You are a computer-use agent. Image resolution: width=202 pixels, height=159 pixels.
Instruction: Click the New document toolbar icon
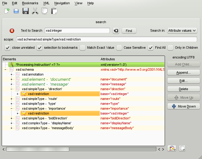click(7, 11)
